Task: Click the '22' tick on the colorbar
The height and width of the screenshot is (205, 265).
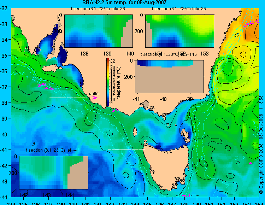Action: click(113, 61)
